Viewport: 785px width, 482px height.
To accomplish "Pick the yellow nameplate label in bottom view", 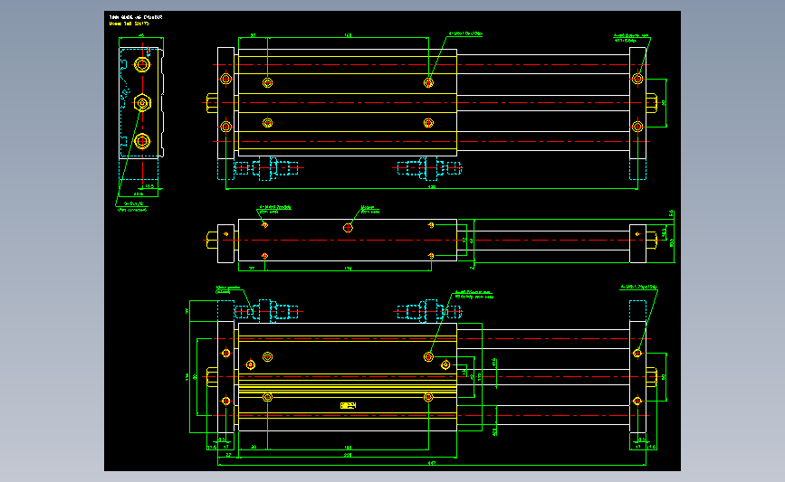I will (x=348, y=405).
